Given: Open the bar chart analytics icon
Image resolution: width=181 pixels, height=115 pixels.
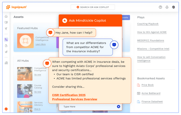Looking at the screenshot, I should pos(6,63).
